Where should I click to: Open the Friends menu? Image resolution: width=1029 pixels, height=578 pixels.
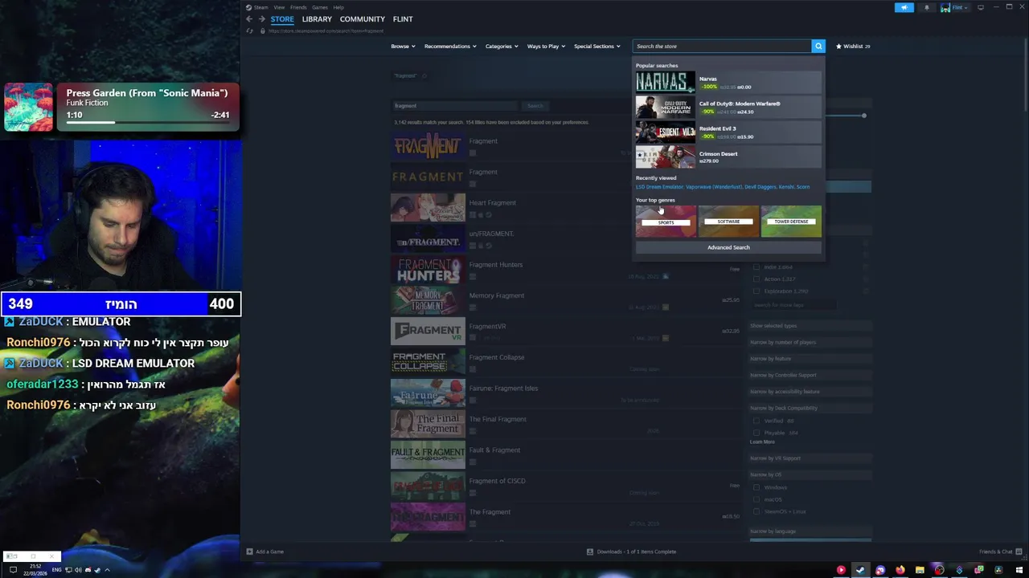coord(298,7)
